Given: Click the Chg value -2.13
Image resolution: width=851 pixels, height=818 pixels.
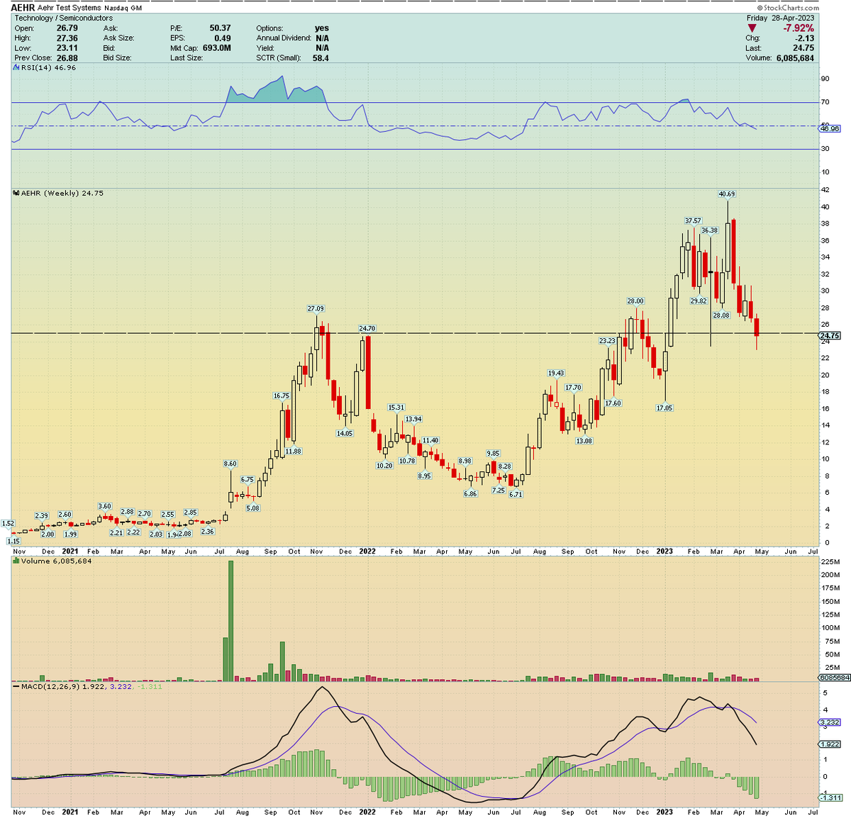Looking at the screenshot, I should (805, 38).
